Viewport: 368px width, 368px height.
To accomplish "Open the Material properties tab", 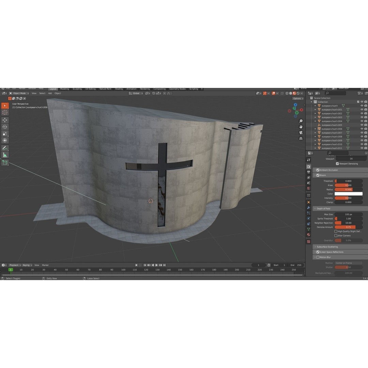I will click(x=309, y=235).
